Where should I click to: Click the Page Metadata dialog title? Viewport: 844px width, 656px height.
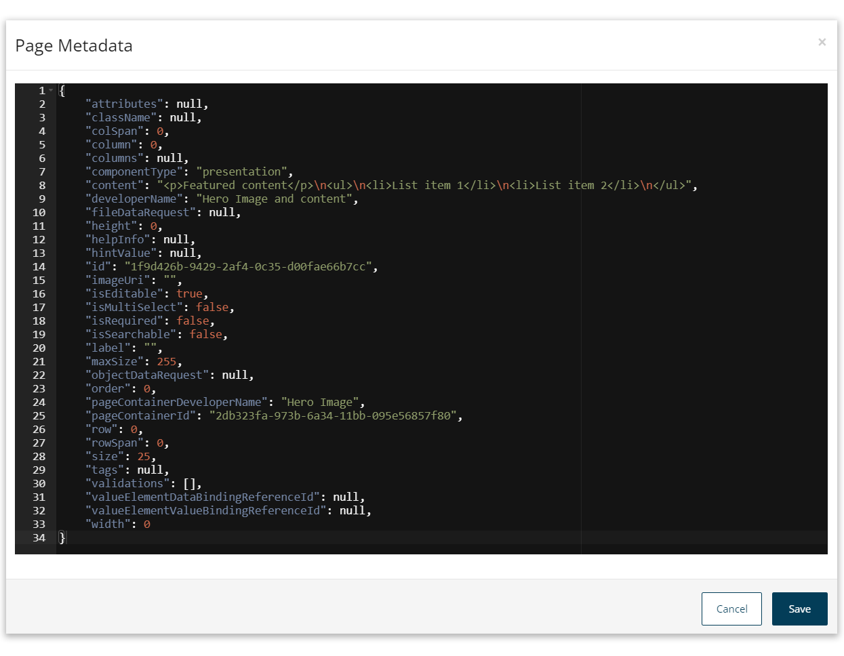tap(73, 45)
